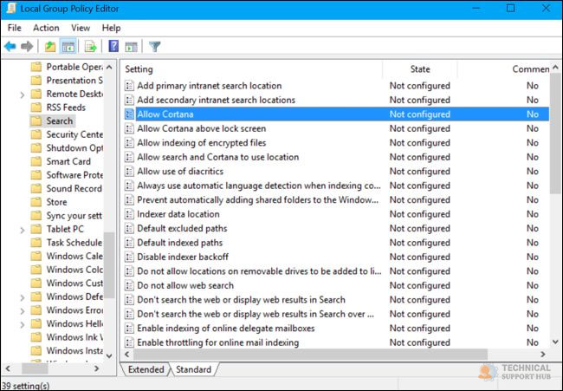Switch to the Standard tab
Screen dimensions: 563x391
193,369
